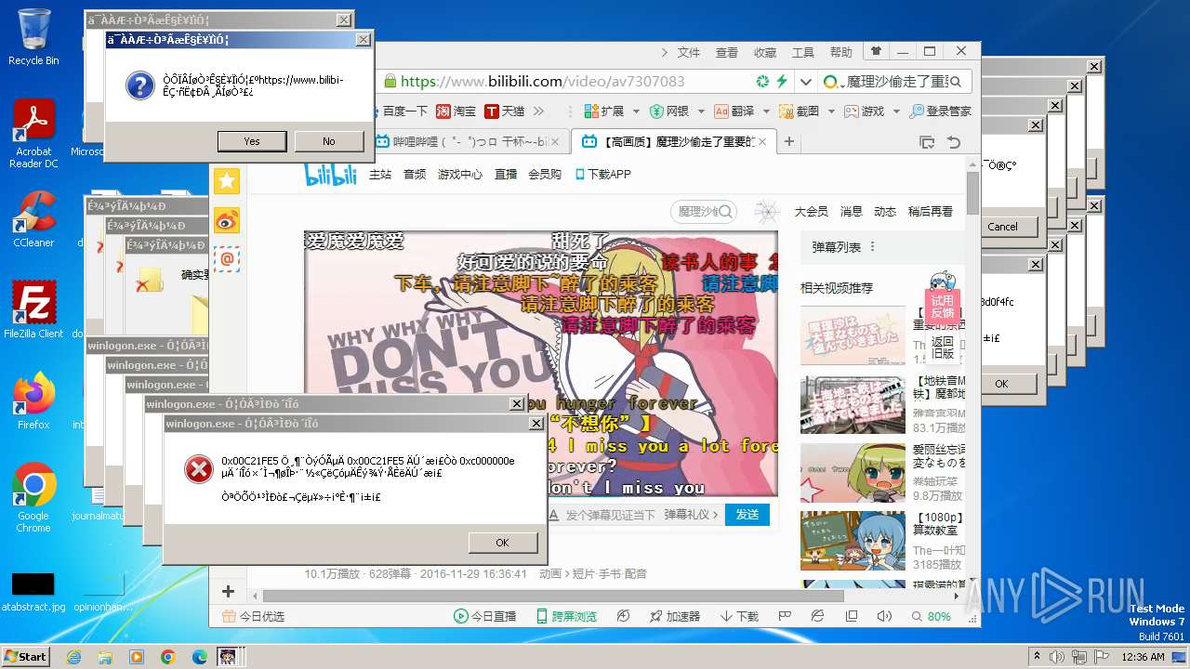Click the green refresh icon in address bar
Image resolution: width=1190 pixels, height=669 pixels.
point(762,82)
